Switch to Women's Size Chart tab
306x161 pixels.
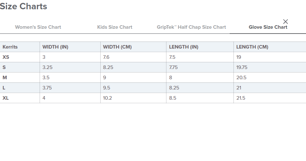pos(38,27)
